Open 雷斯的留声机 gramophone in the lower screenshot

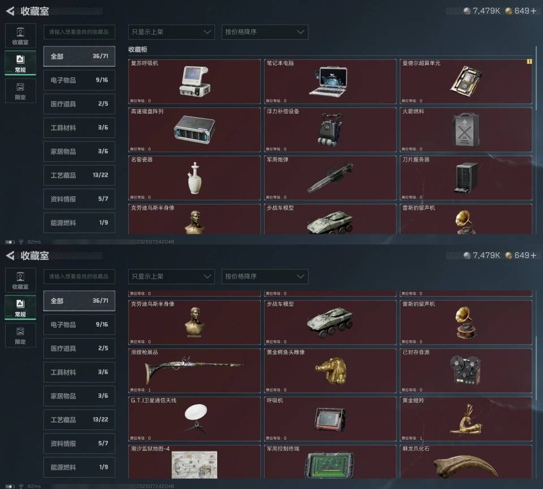(466, 322)
